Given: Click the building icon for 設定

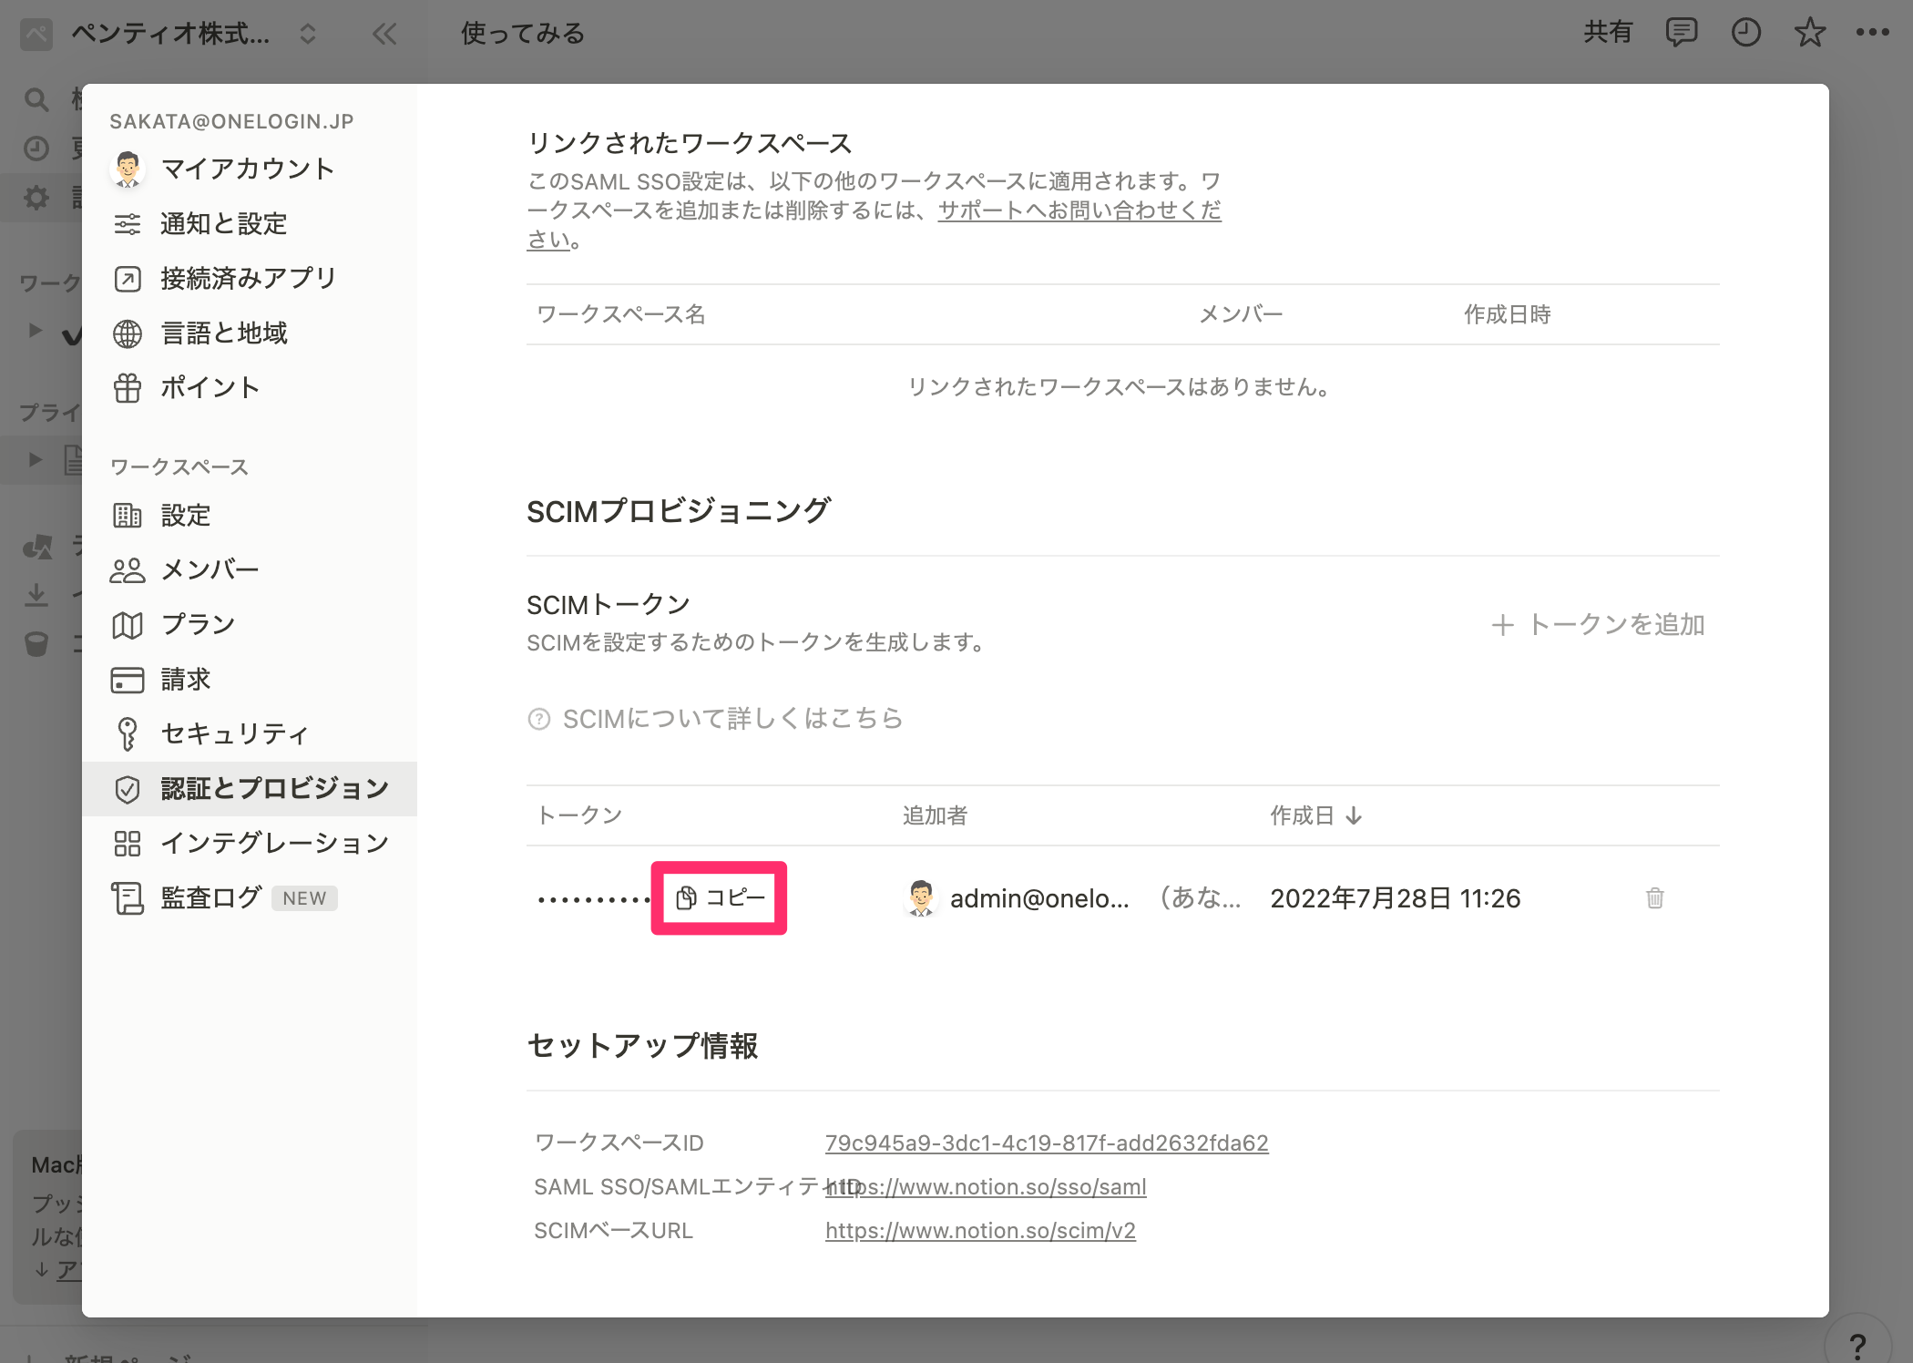Looking at the screenshot, I should point(128,516).
